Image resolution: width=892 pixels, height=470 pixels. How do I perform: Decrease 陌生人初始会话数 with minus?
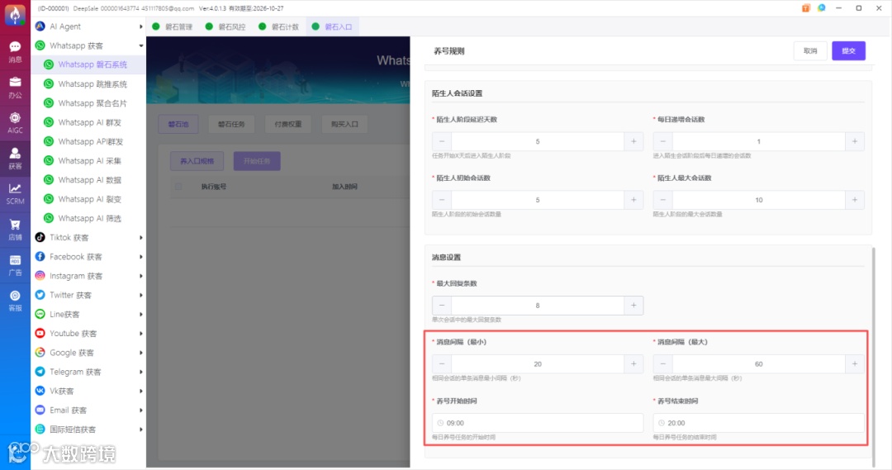pyautogui.click(x=441, y=200)
